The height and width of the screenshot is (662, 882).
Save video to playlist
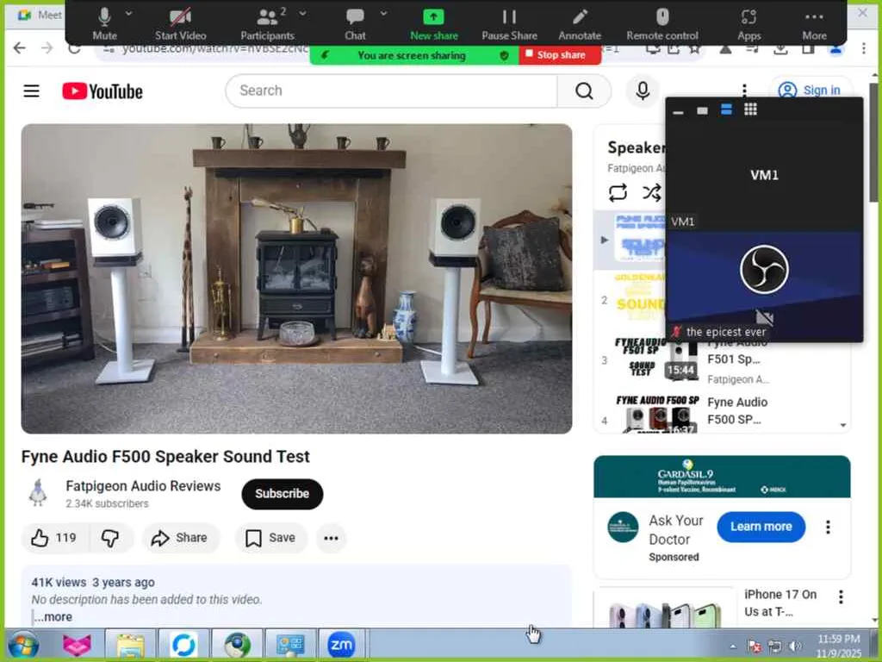coord(271,538)
